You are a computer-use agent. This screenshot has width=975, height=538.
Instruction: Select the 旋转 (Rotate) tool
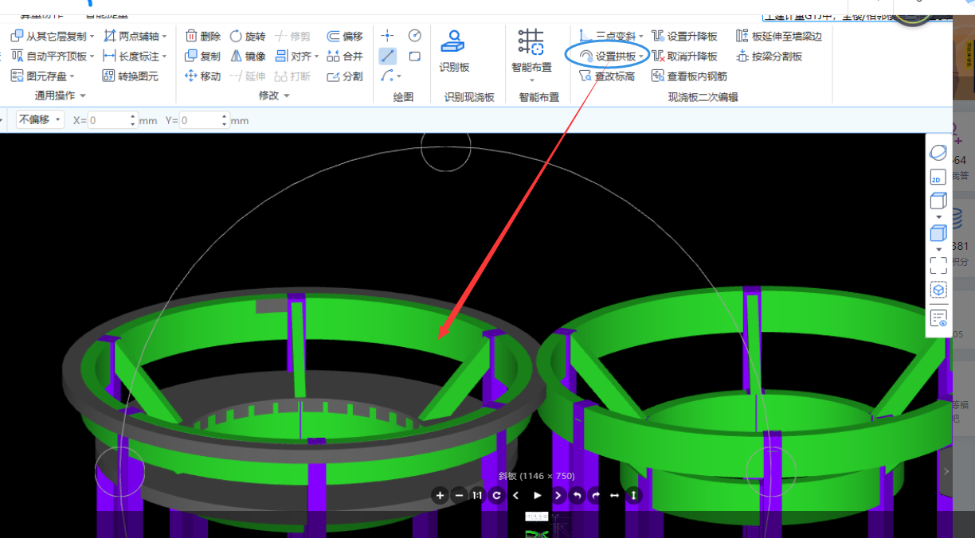coord(248,36)
